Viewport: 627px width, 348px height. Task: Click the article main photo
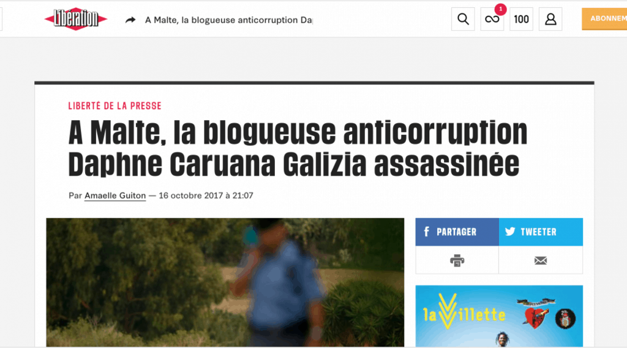[x=225, y=282]
